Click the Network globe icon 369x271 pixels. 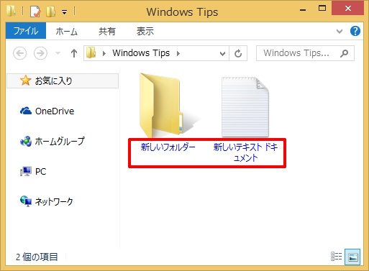click(x=26, y=201)
